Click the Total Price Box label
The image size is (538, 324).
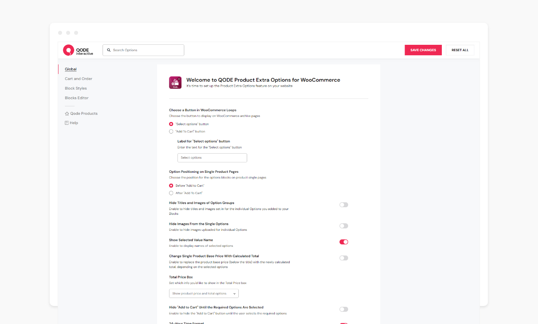181,277
